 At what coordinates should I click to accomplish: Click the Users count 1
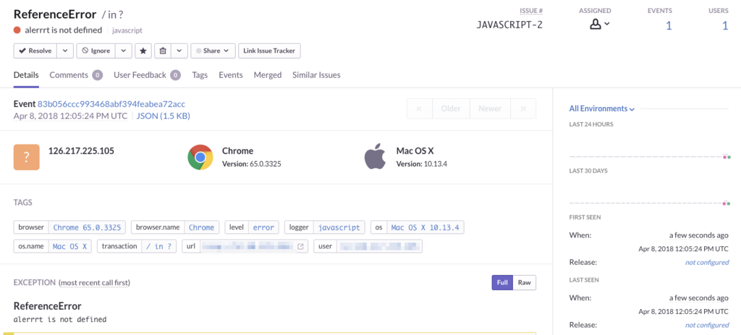click(725, 25)
